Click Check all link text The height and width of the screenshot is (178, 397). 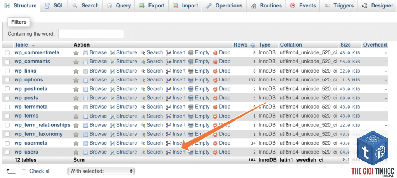(x=40, y=171)
